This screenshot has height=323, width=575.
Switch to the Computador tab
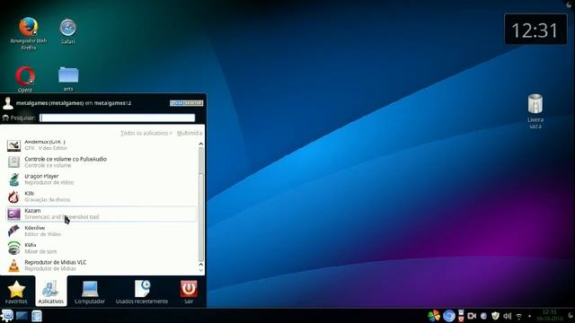90,292
